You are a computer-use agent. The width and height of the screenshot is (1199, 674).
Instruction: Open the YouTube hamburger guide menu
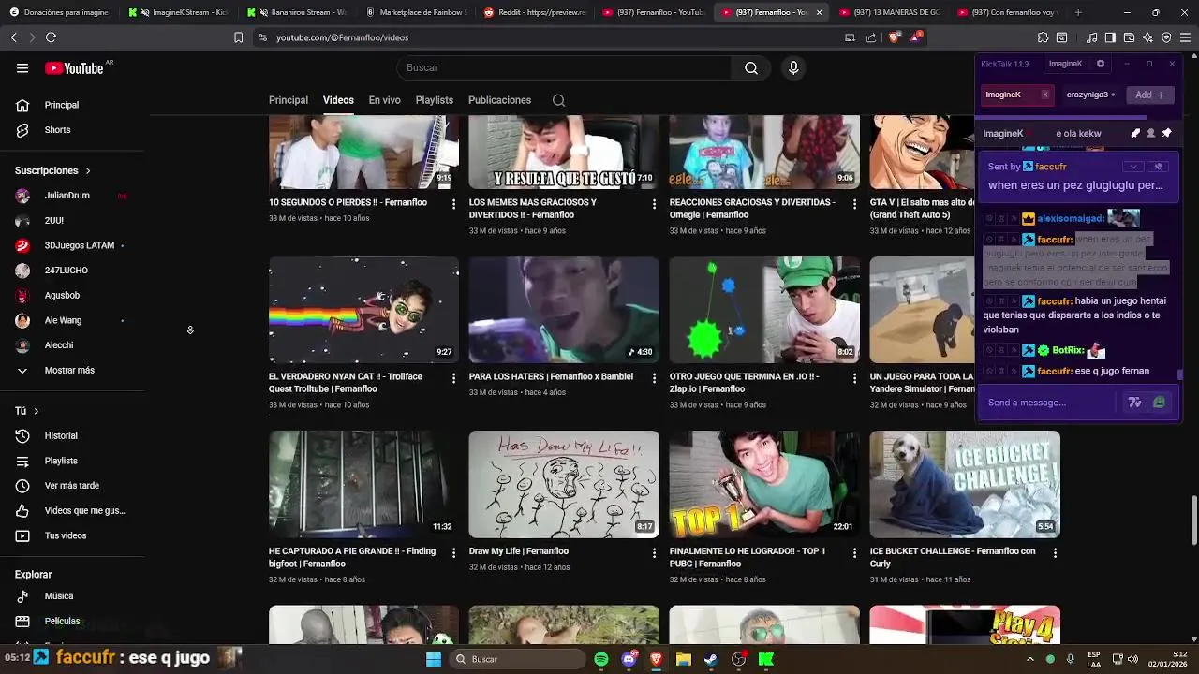tap(22, 68)
